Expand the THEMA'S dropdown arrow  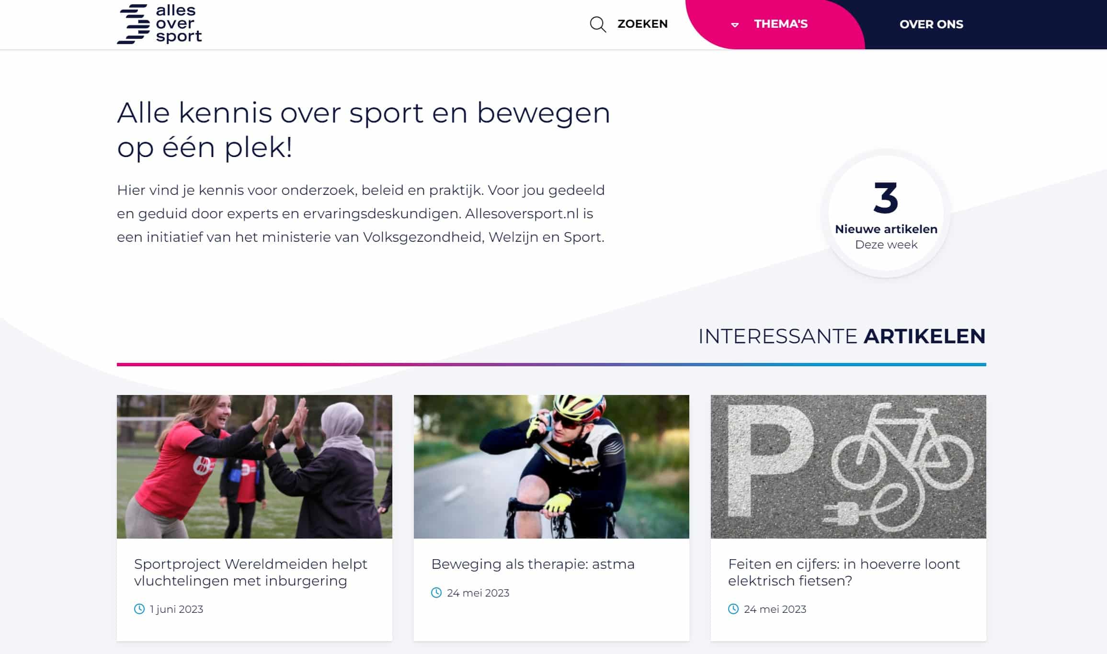click(735, 25)
